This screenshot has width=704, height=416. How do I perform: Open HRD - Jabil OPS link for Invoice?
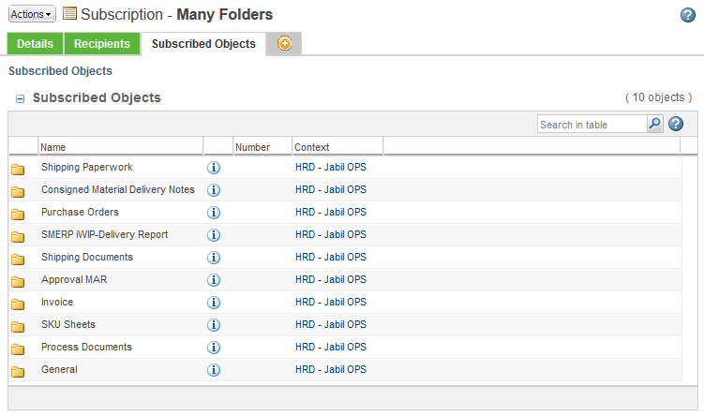click(331, 302)
